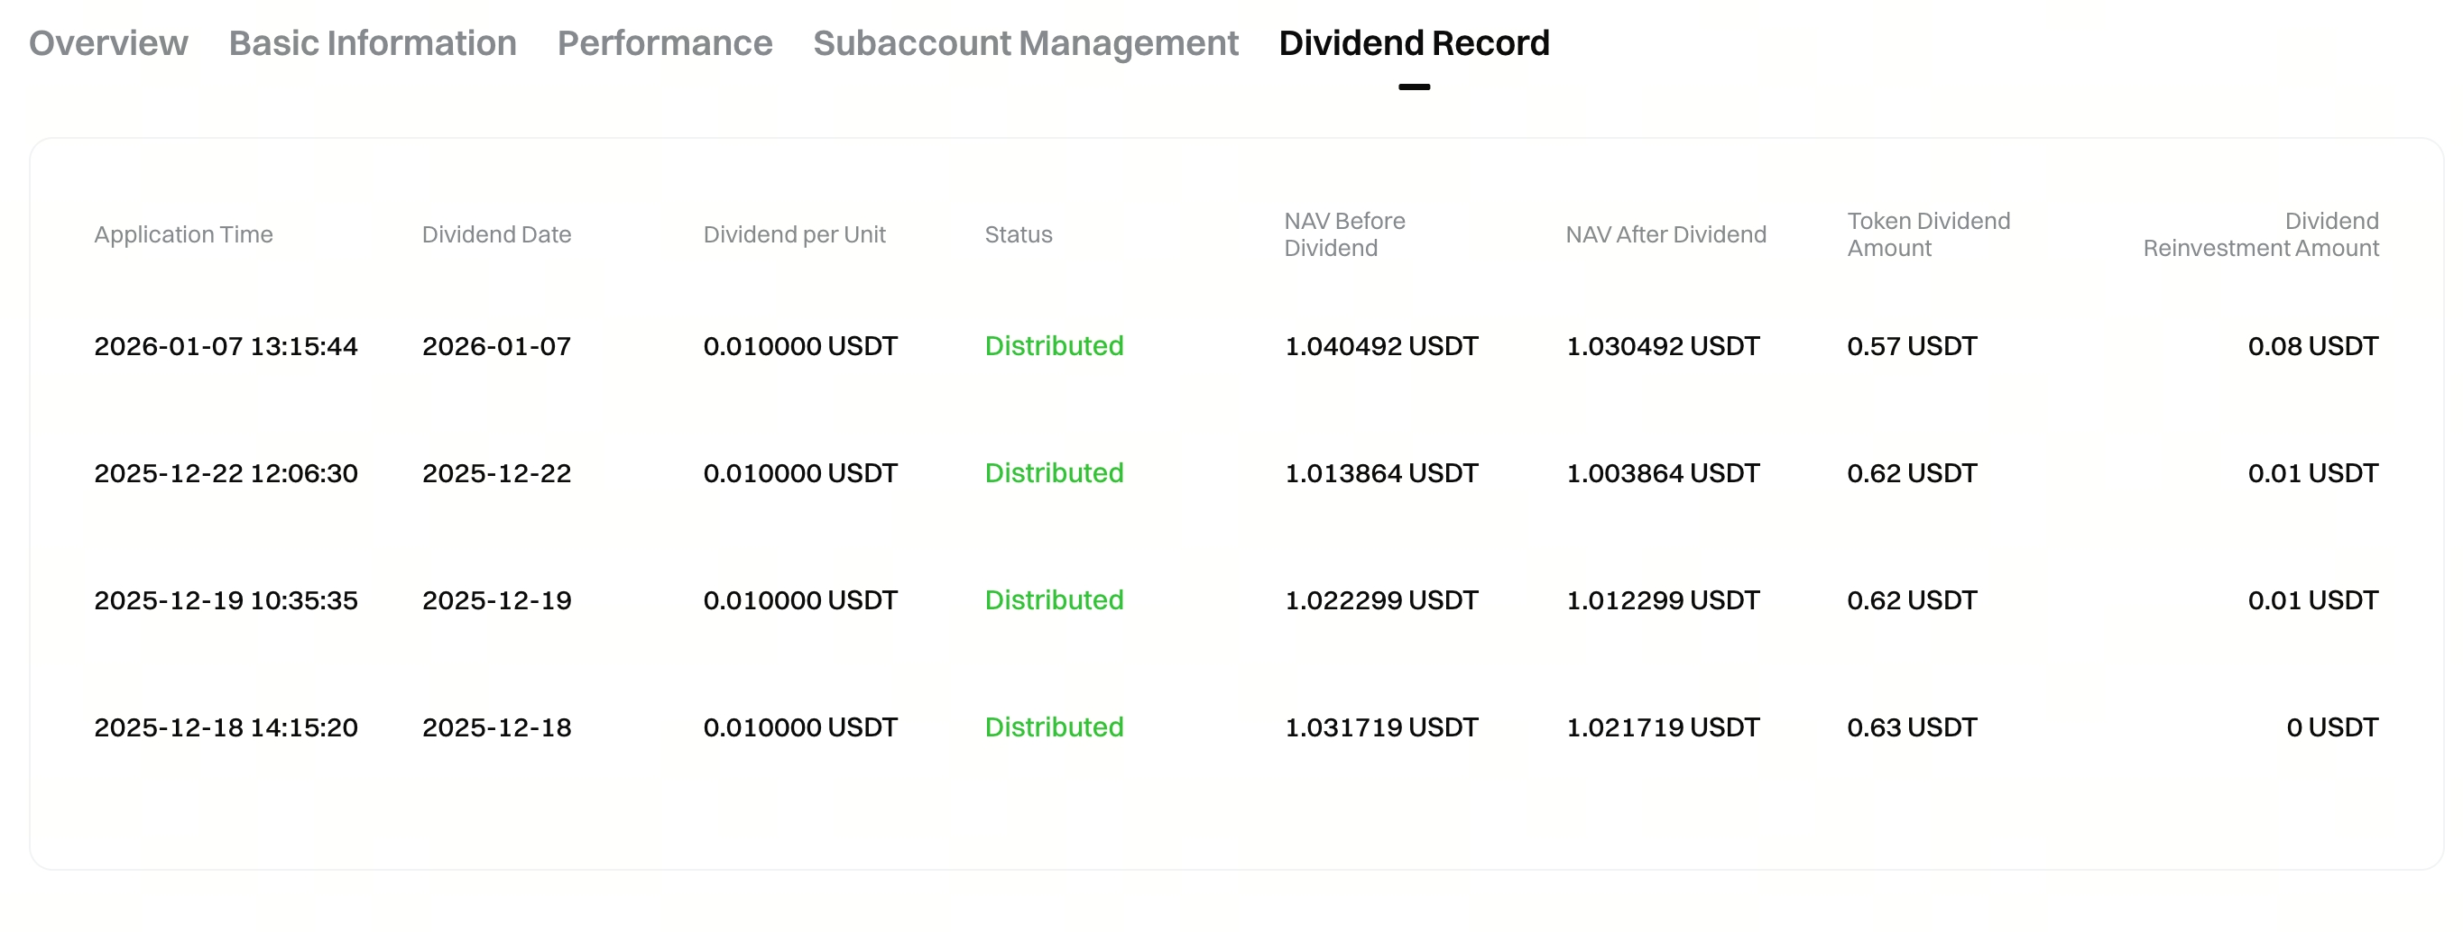
Task: Select the 2026-01-07 13:15:44 application time
Action: [226, 346]
